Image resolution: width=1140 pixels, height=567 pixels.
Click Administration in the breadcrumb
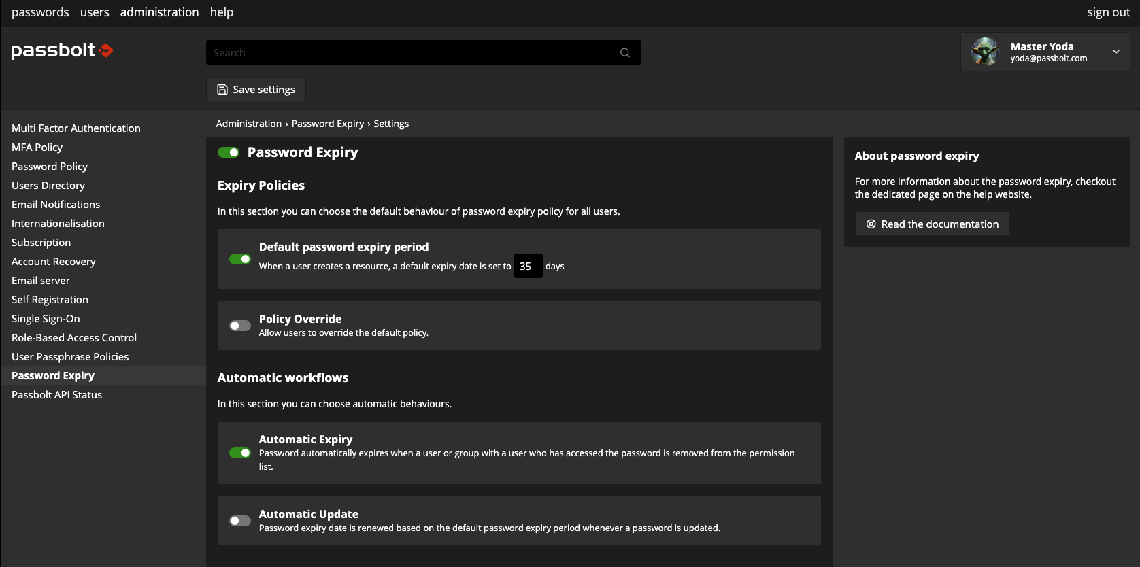[x=249, y=124]
